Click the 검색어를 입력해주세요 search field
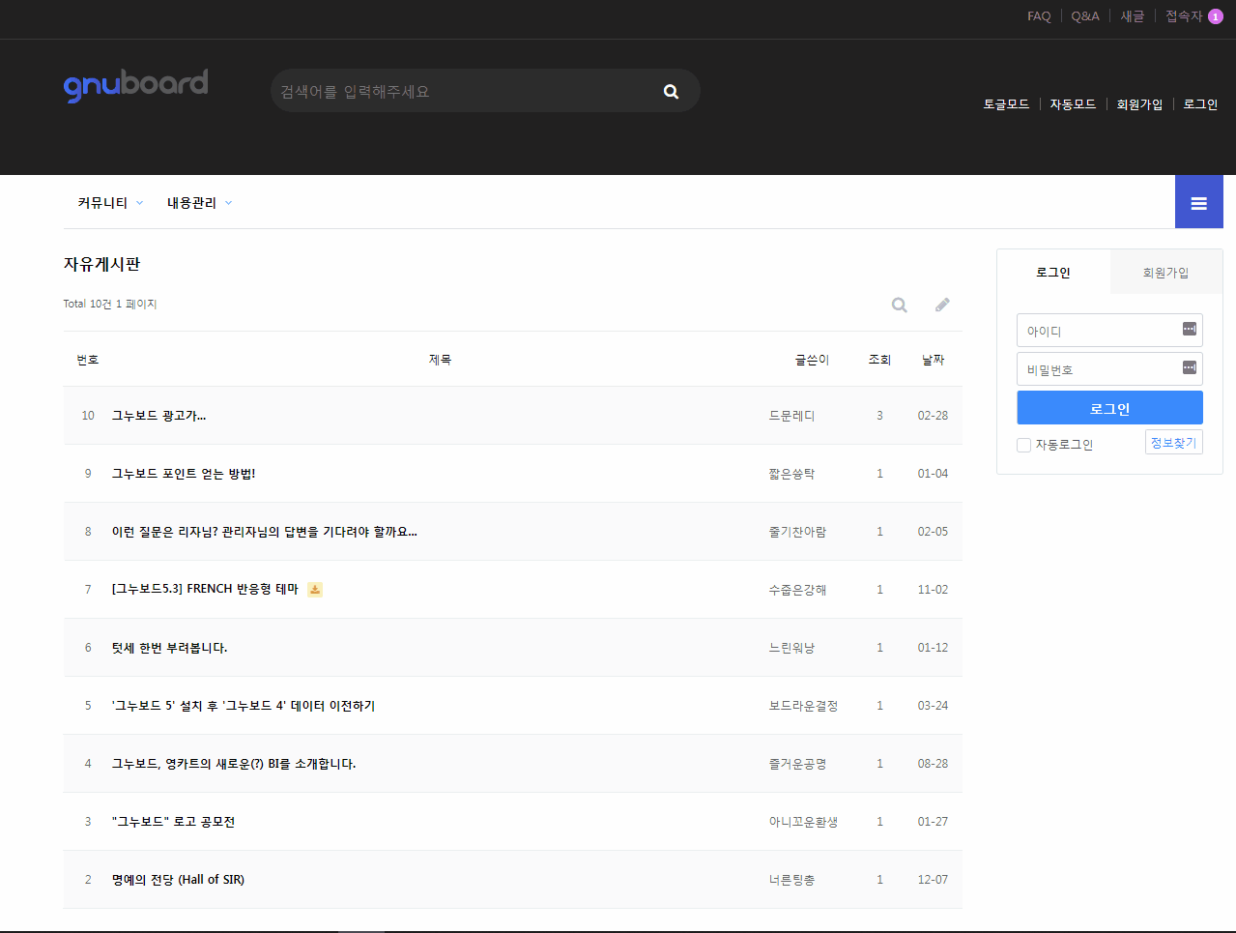Image resolution: width=1236 pixels, height=933 pixels. pos(464,92)
